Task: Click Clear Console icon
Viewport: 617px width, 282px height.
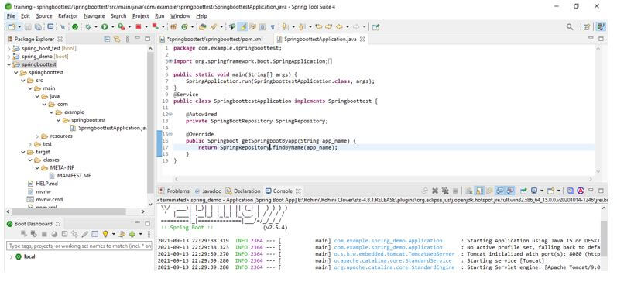Action: point(468,191)
